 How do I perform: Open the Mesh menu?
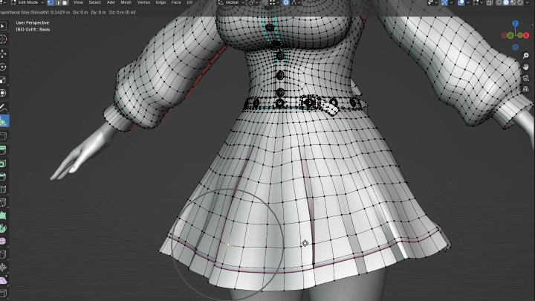[126, 3]
